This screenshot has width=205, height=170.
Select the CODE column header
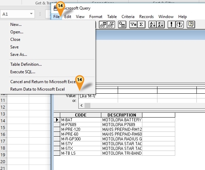coord(80,115)
